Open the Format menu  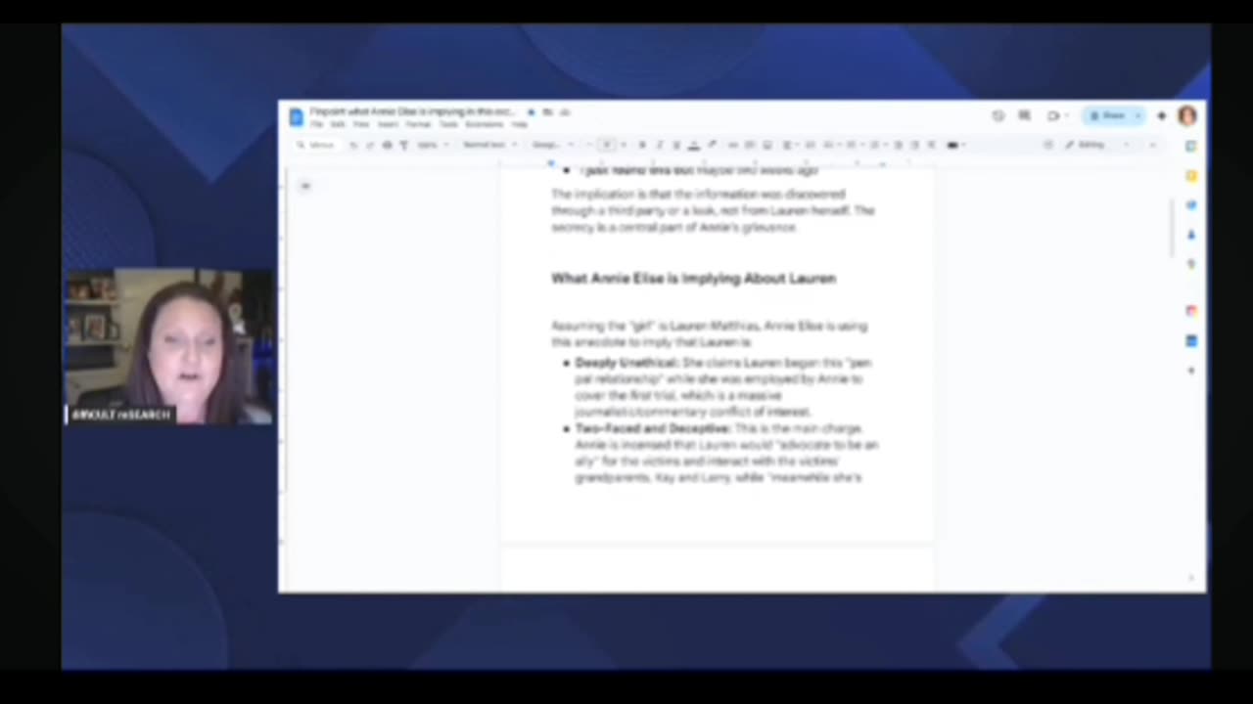click(419, 124)
